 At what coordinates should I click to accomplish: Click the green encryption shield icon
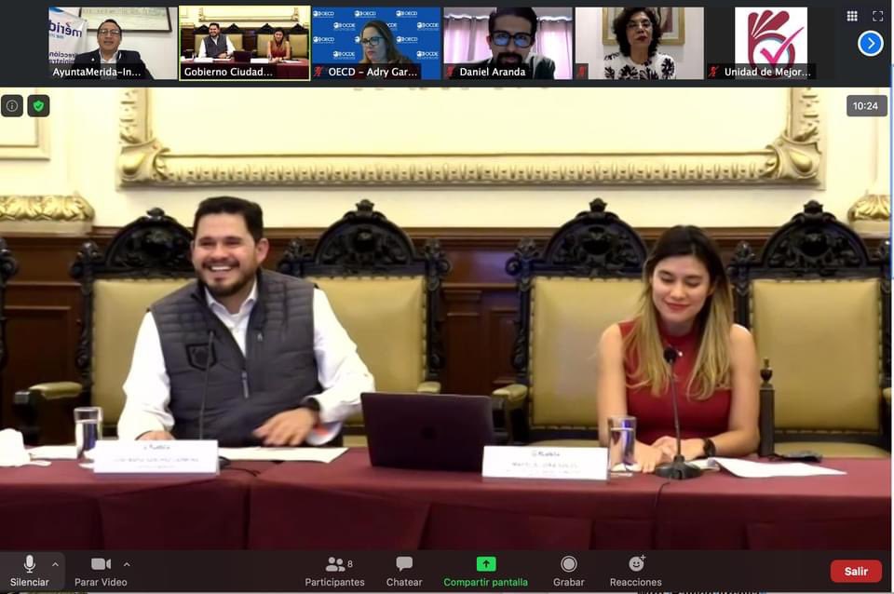(x=38, y=106)
